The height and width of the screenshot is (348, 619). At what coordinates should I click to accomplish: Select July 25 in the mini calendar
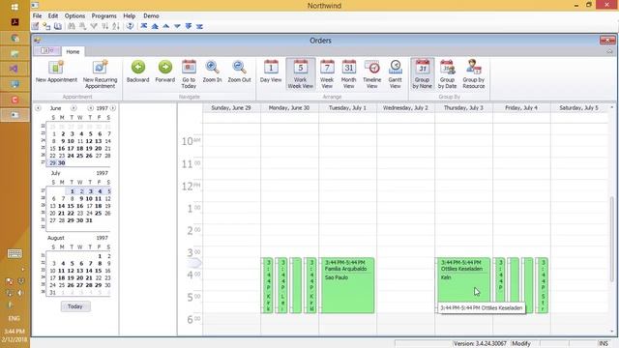99,214
